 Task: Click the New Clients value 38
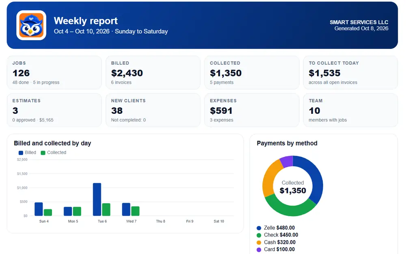pos(117,111)
